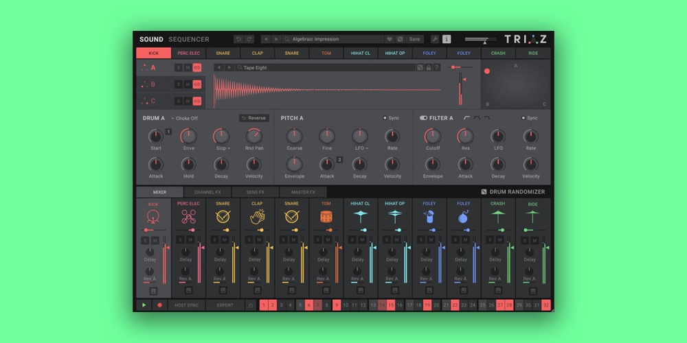Screen dimensions: 687x343
Task: Mute layer B
Action: (188, 84)
